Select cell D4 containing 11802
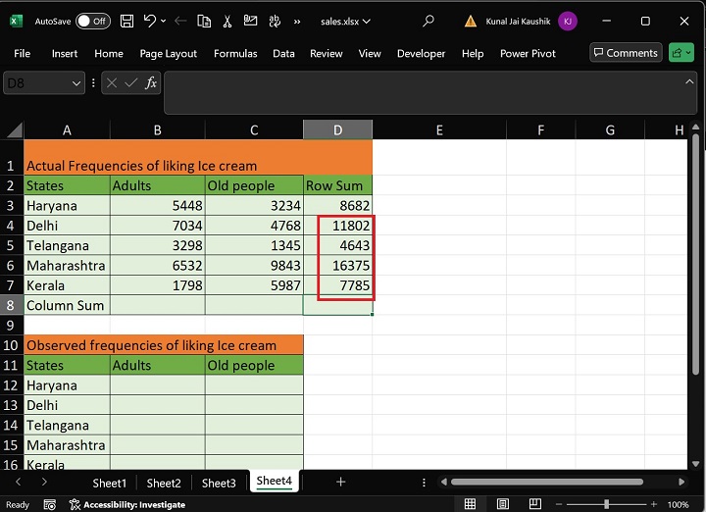706x512 pixels. pyautogui.click(x=337, y=226)
